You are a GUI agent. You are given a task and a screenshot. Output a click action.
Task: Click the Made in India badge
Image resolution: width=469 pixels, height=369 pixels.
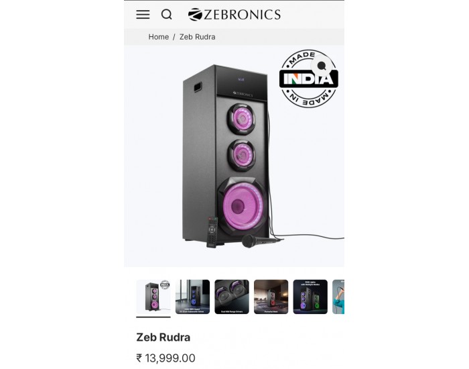pos(308,78)
